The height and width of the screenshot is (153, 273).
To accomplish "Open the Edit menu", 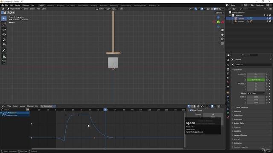I will pyautogui.click(x=11, y=5).
